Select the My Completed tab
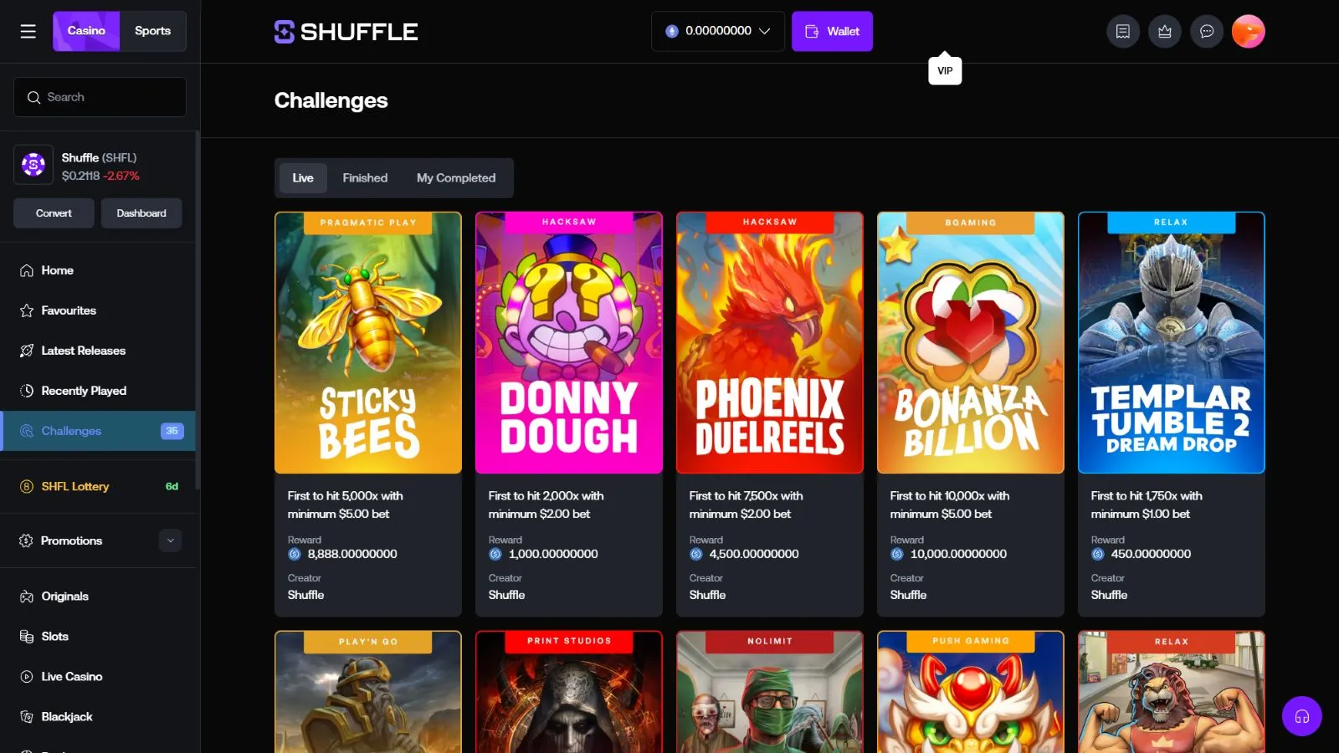1339x753 pixels. pyautogui.click(x=455, y=178)
